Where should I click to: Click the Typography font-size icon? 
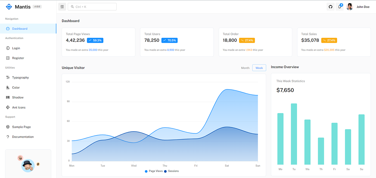point(8,77)
